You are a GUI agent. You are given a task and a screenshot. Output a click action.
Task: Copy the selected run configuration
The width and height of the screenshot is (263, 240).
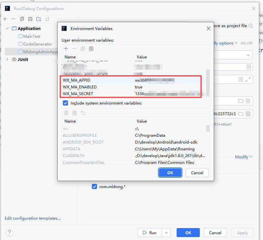pos(22,19)
